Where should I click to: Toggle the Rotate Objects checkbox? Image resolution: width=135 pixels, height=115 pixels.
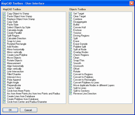(4, 60)
